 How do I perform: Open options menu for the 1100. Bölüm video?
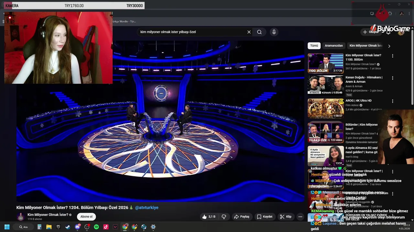393,56
